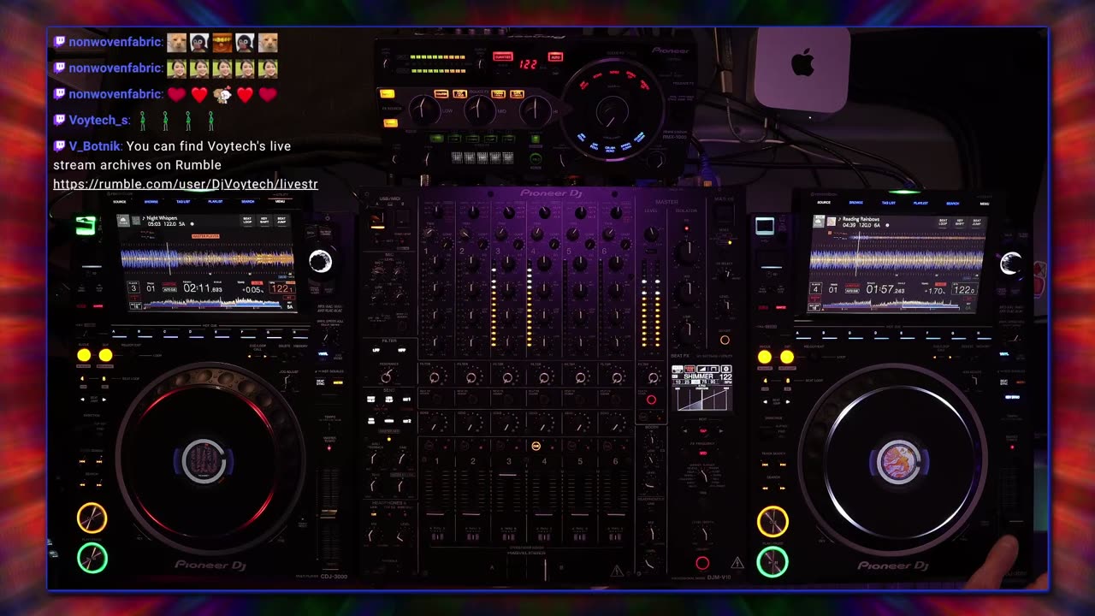Open PLAYLIST tab on right CDJ

tap(920, 204)
